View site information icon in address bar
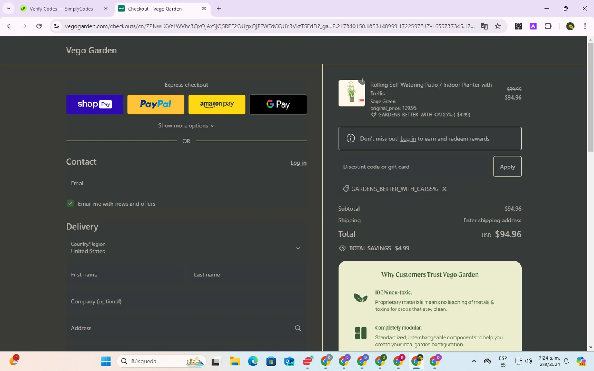 pos(57,26)
